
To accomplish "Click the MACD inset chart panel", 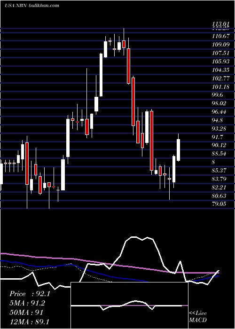I will (x=129, y=305).
